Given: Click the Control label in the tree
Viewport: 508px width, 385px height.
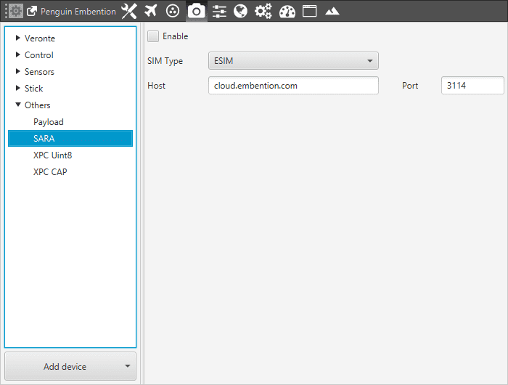Looking at the screenshot, I should click(39, 55).
